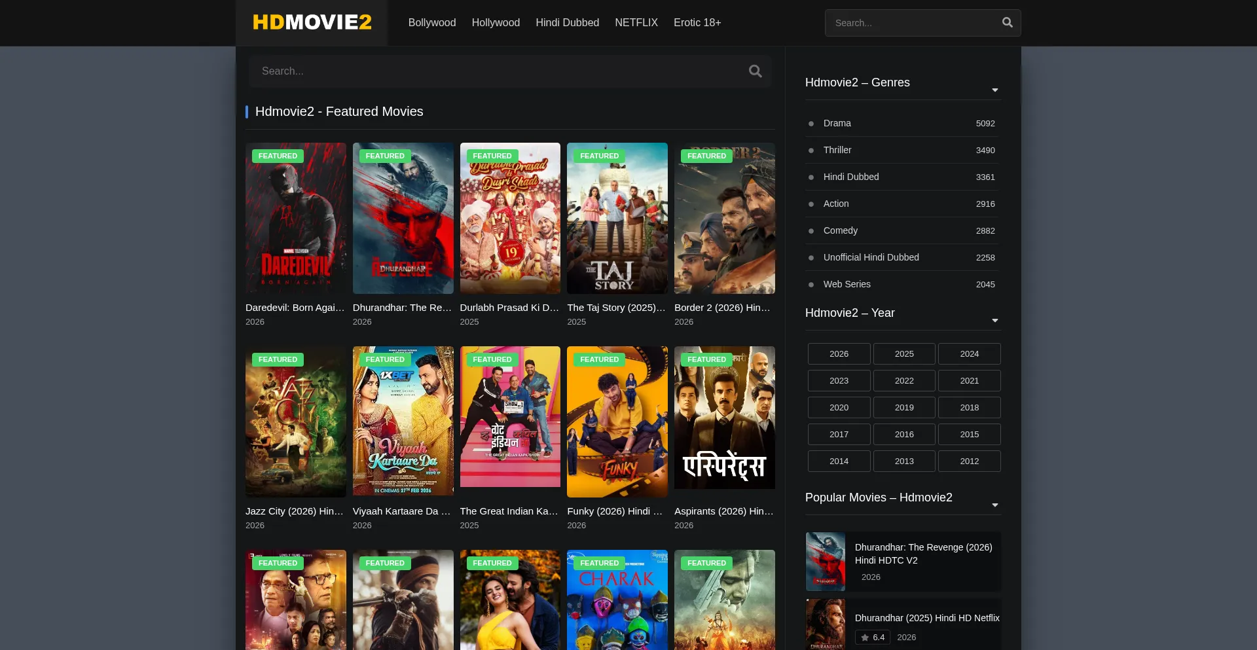This screenshot has height=650, width=1257.
Task: Click the Aspirants (2026) title link
Action: 724,511
